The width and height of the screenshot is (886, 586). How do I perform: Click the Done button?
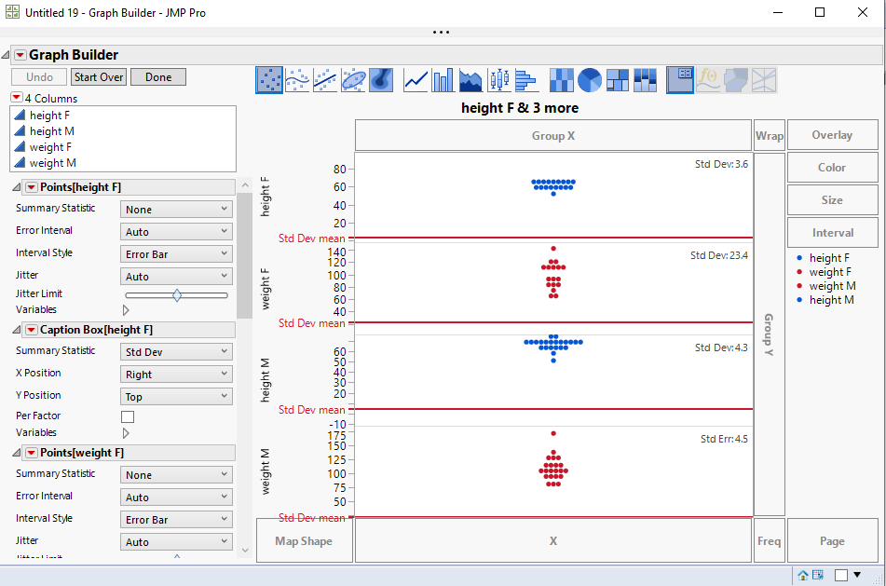pos(158,76)
